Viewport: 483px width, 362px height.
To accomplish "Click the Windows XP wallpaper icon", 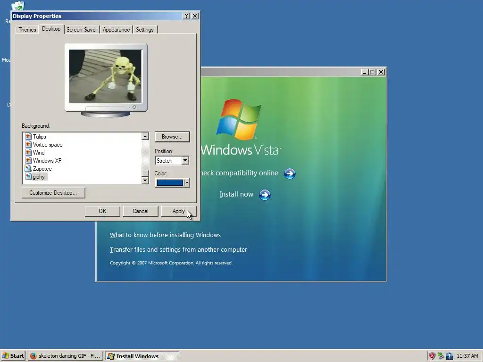I will [x=29, y=160].
